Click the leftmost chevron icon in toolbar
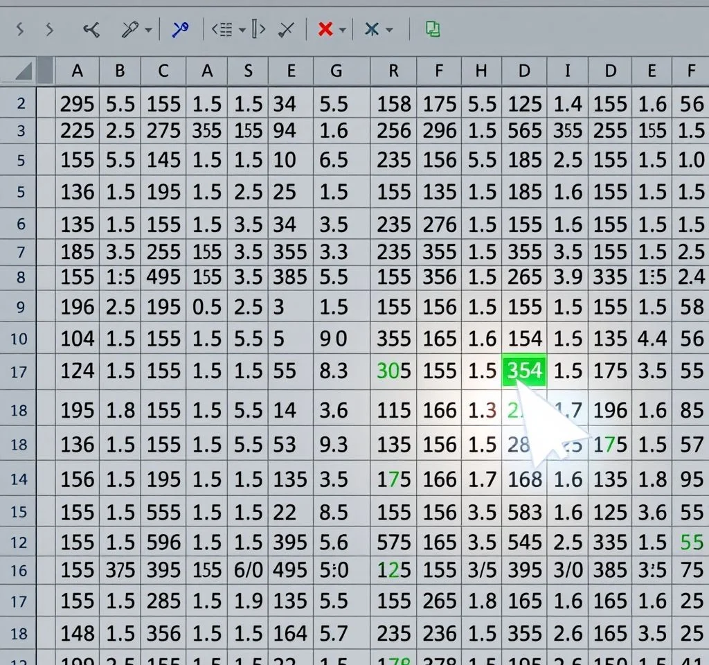709x665 pixels. 20,29
